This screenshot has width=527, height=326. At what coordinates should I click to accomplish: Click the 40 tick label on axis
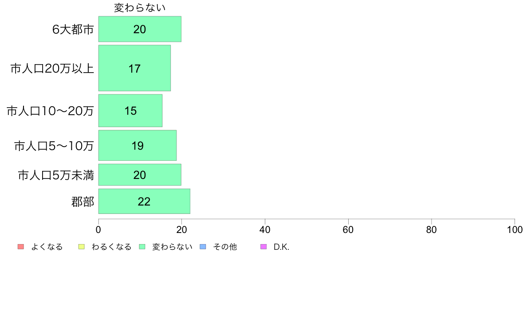click(265, 229)
